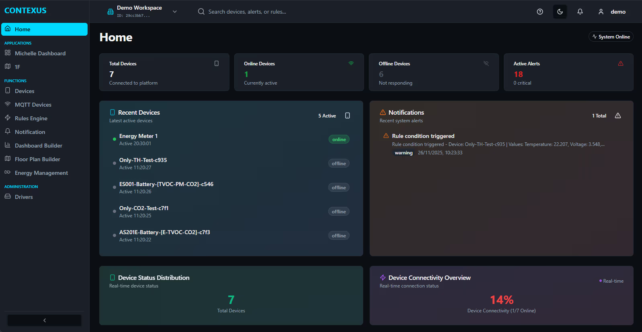The height and width of the screenshot is (332, 642).
Task: Open the demo user account menu
Action: [612, 12]
